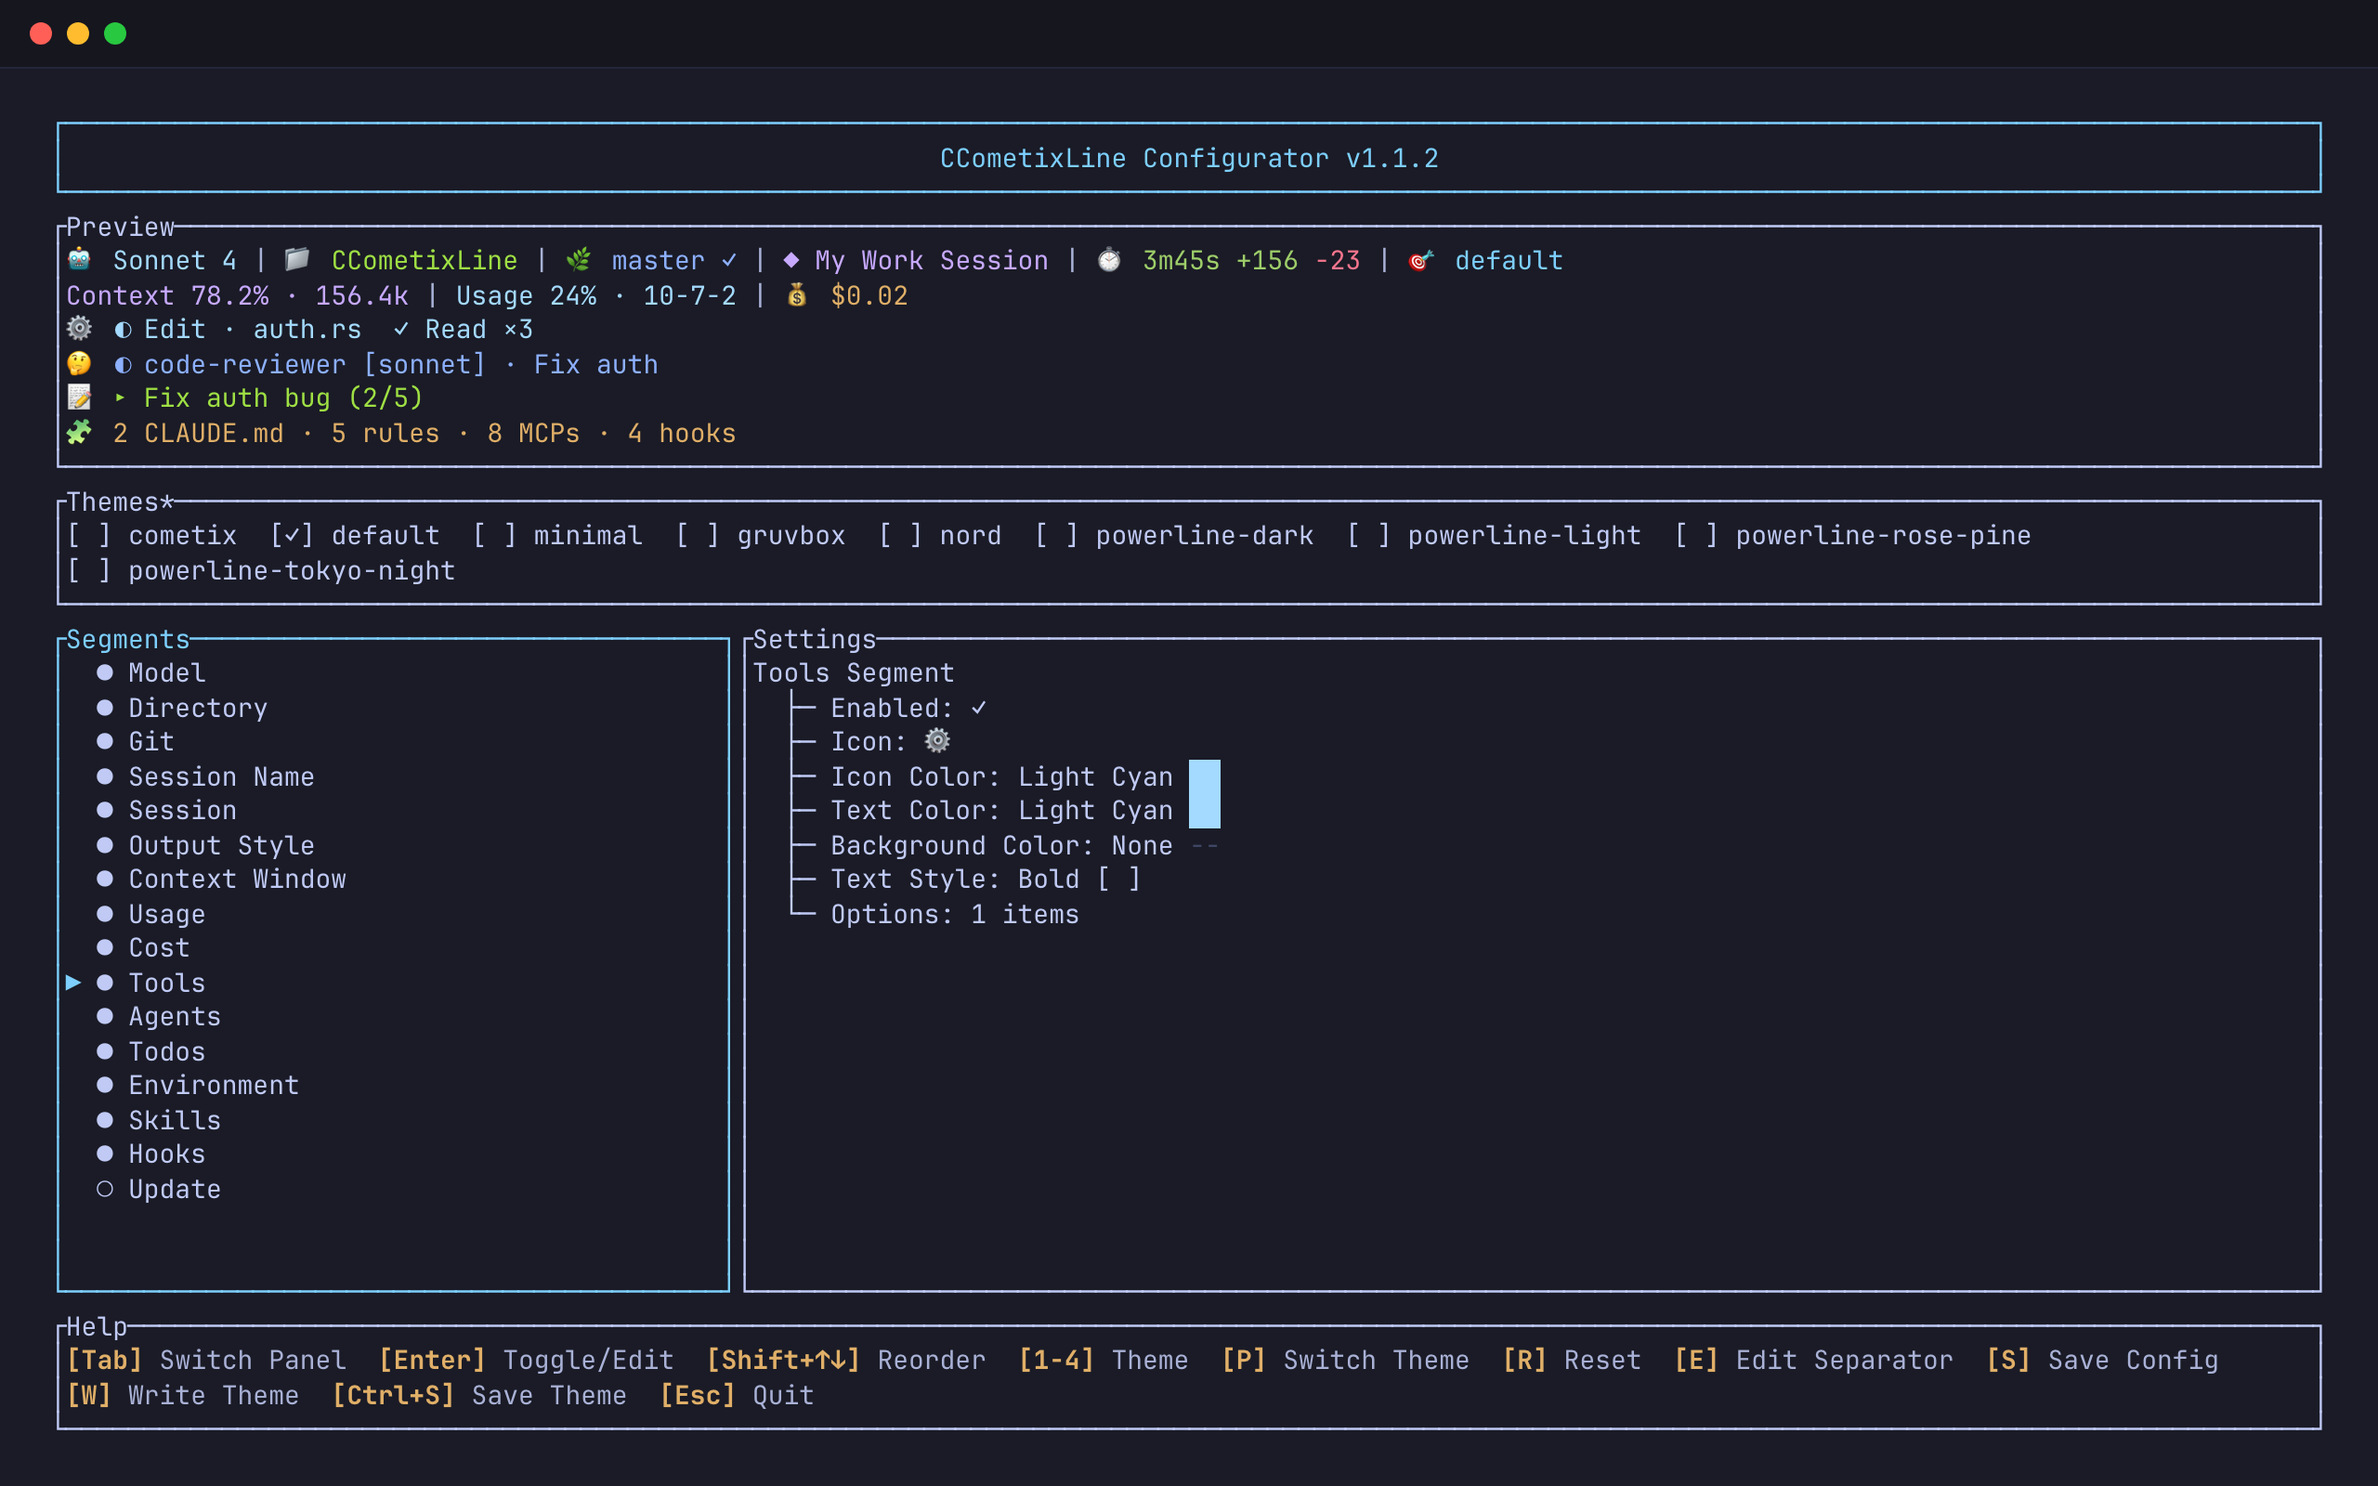Click the checkmark after master in preview

tap(729, 260)
